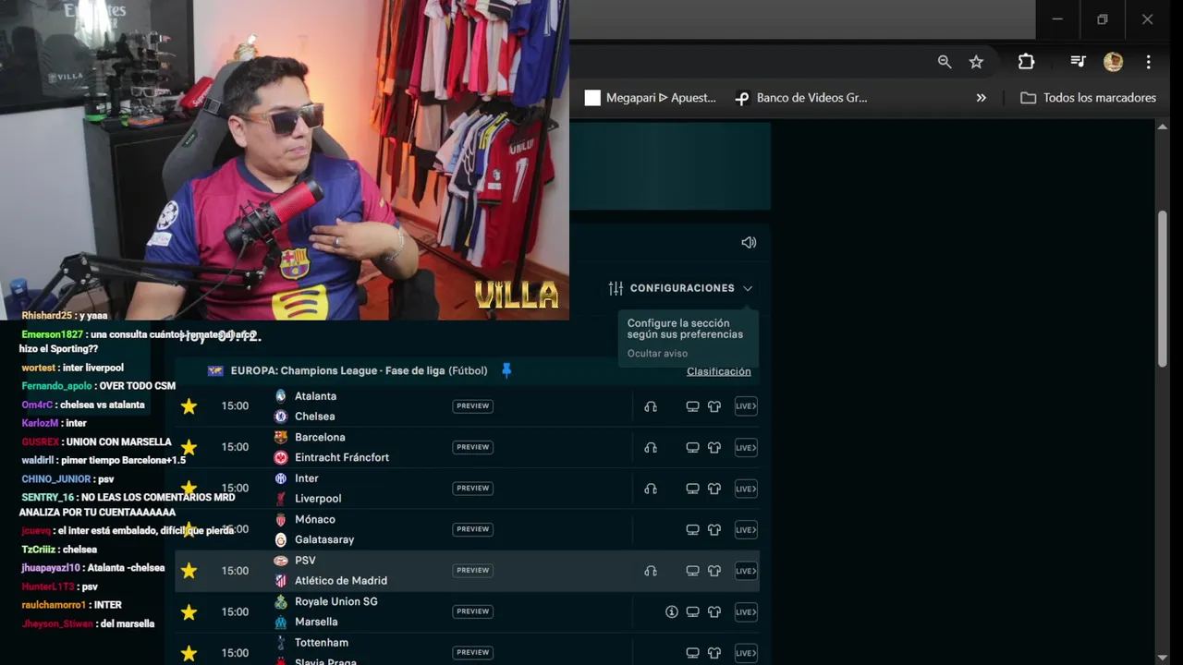Open LIVE button in Inter–Liverpool row

tap(746, 489)
